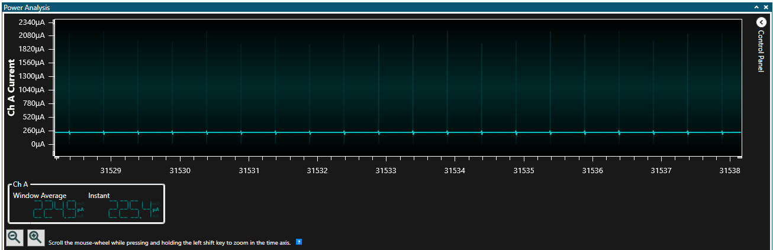Image resolution: width=773 pixels, height=250 pixels.
Task: Click the 260µA axis label
Action: (x=34, y=131)
